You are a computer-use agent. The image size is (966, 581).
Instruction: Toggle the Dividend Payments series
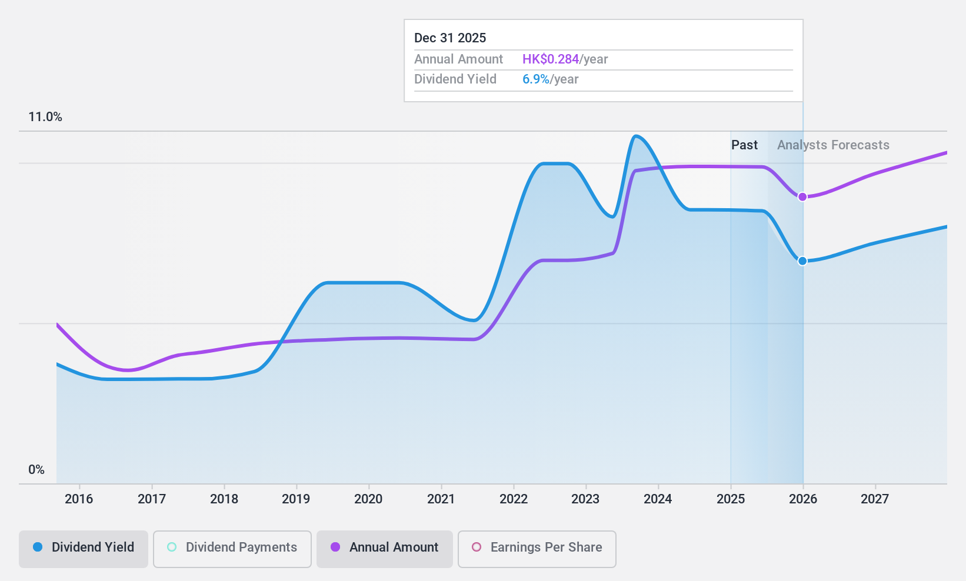coord(232,549)
